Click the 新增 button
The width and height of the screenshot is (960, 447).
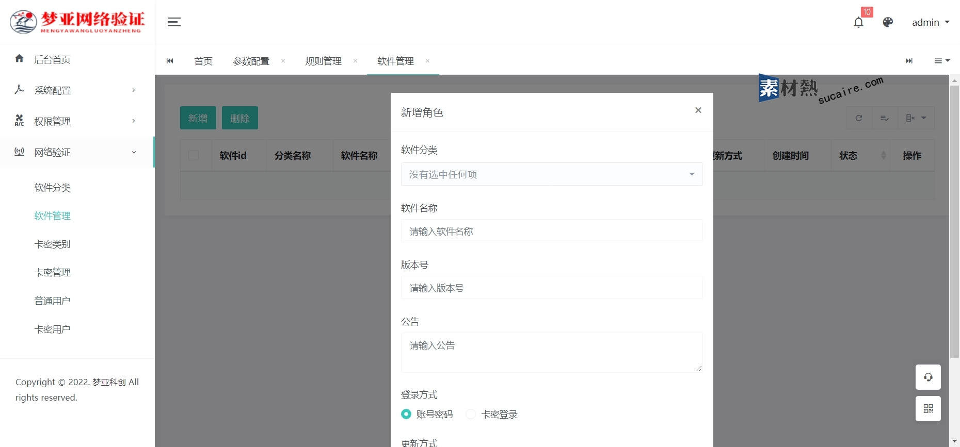click(x=198, y=118)
